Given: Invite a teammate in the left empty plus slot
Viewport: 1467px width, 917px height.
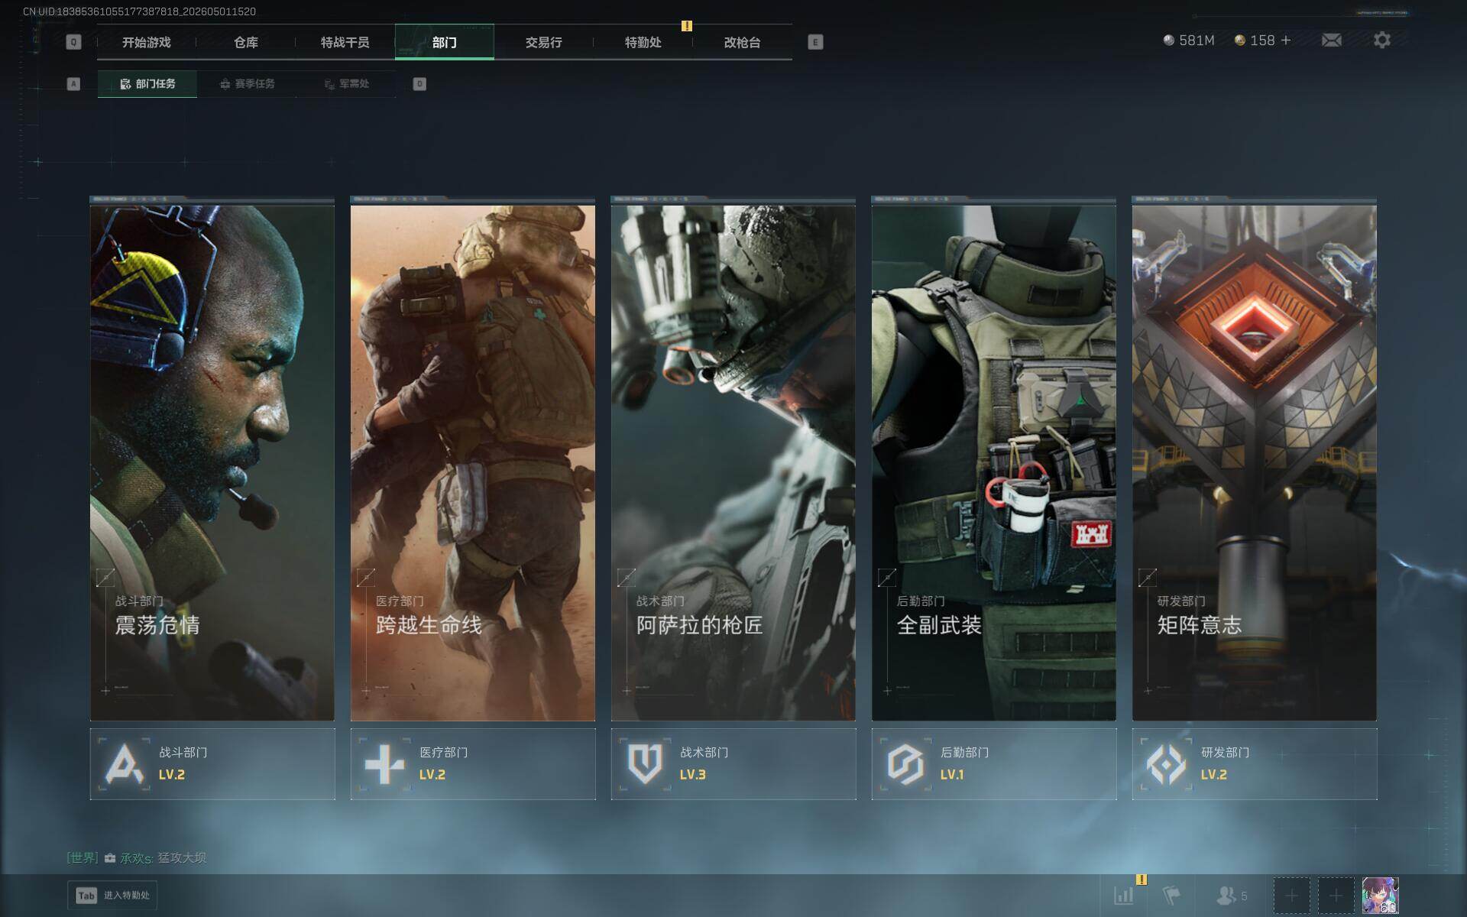Looking at the screenshot, I should (x=1292, y=896).
